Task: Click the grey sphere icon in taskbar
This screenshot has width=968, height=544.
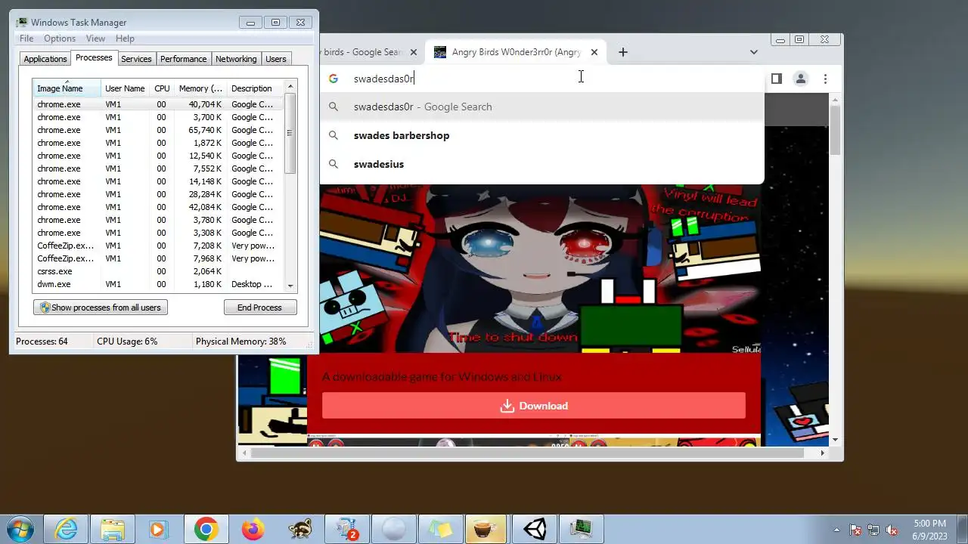Action: click(393, 529)
